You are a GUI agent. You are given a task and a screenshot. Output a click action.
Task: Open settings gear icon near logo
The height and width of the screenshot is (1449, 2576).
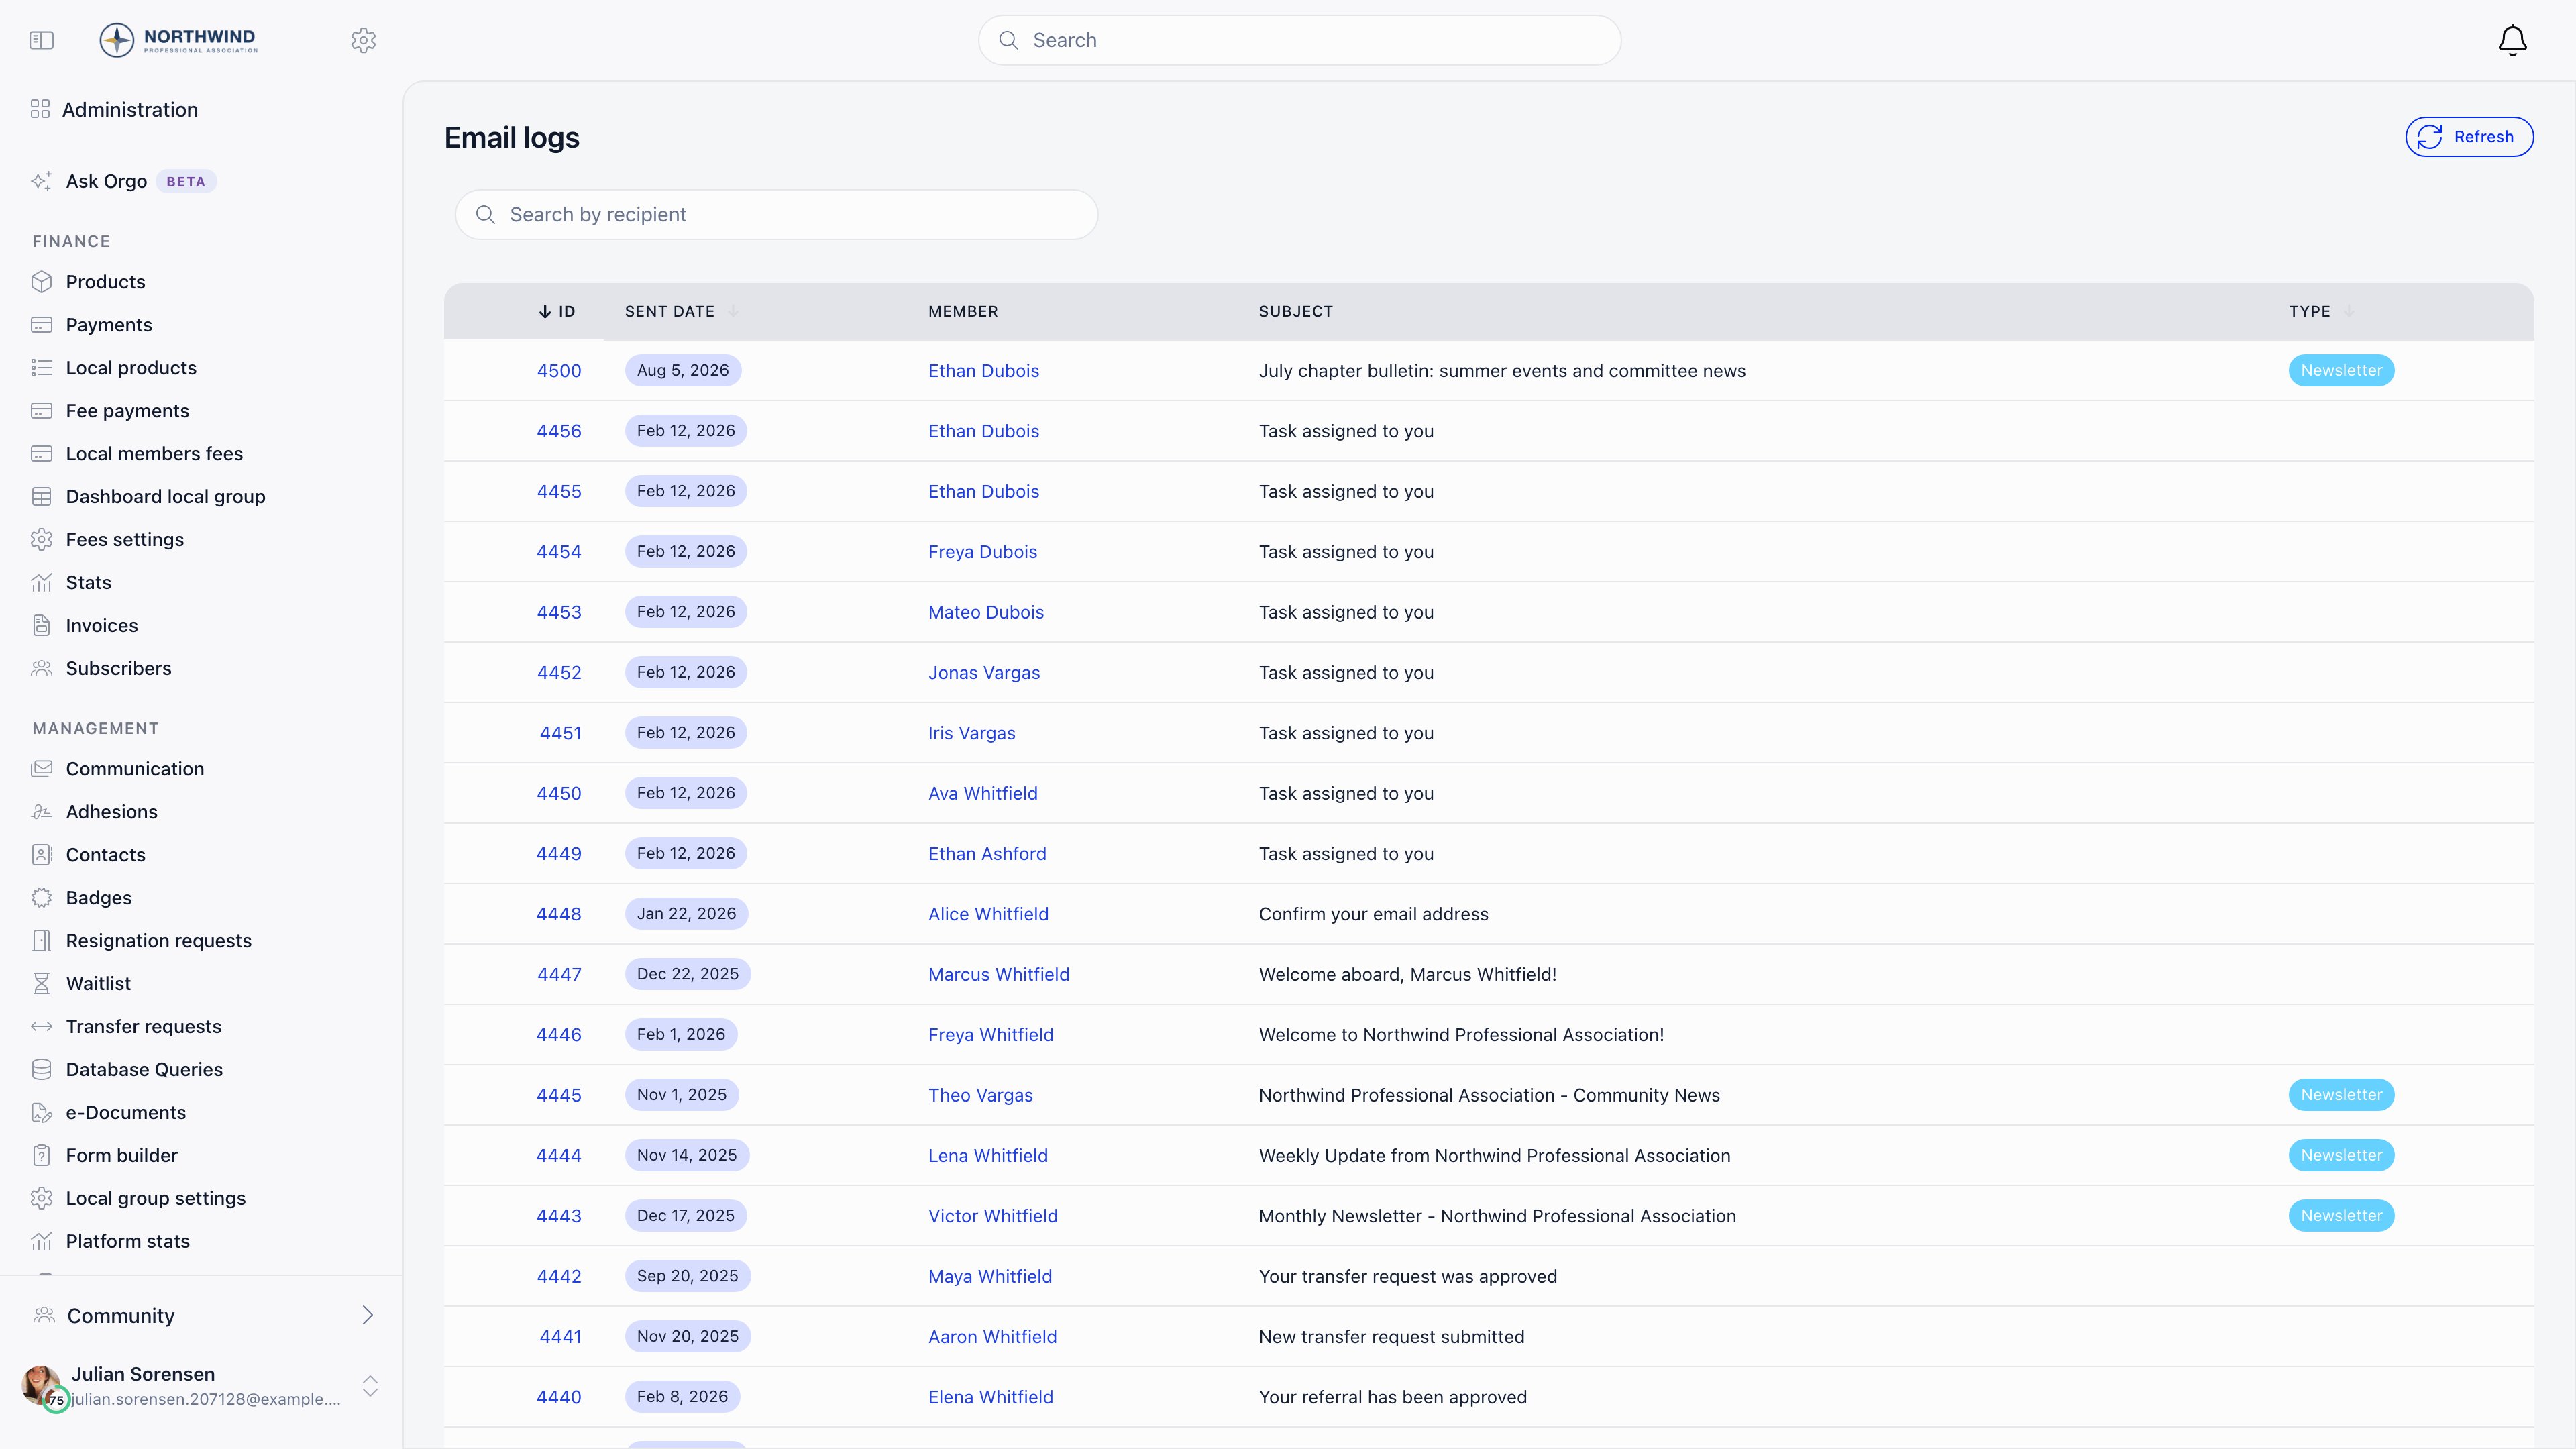(x=364, y=40)
